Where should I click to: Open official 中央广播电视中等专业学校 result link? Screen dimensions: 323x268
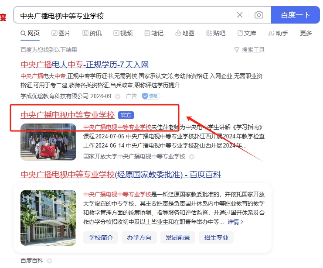click(x=68, y=115)
